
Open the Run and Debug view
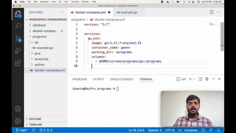[x=18, y=51]
